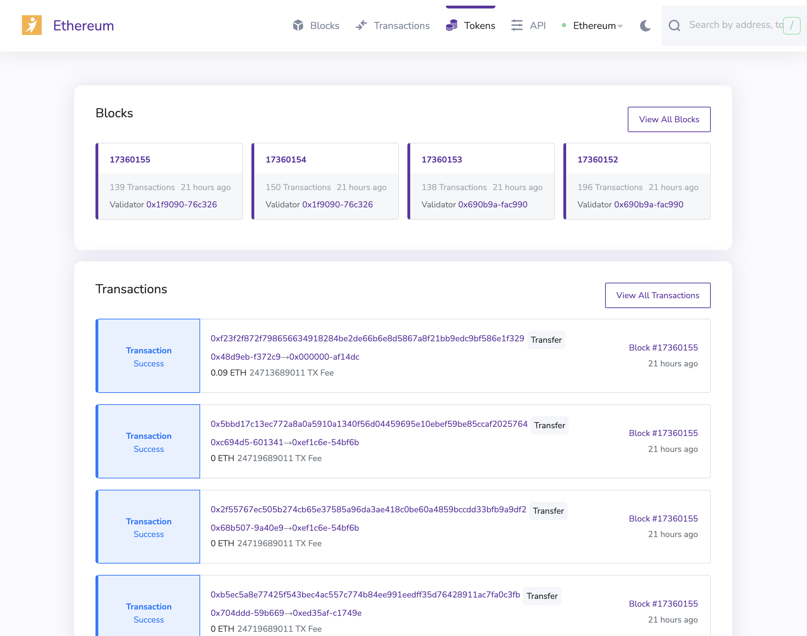
Task: Click the search magnifier icon
Action: (x=674, y=25)
